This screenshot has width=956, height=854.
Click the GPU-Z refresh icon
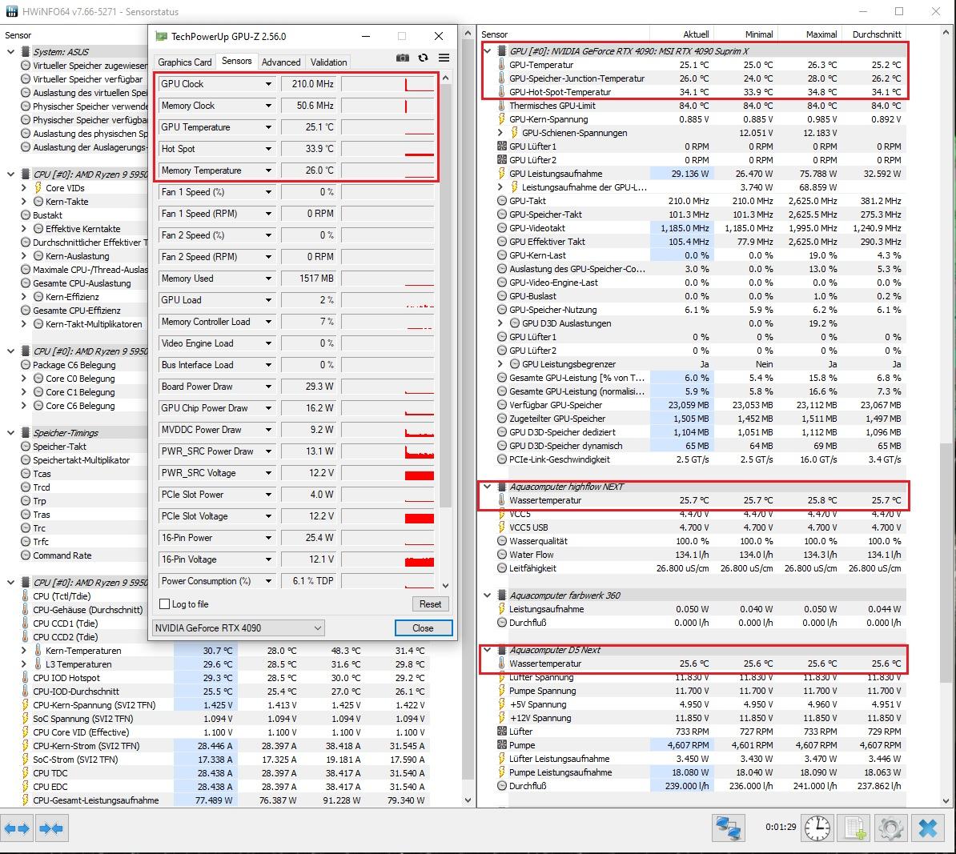(423, 58)
